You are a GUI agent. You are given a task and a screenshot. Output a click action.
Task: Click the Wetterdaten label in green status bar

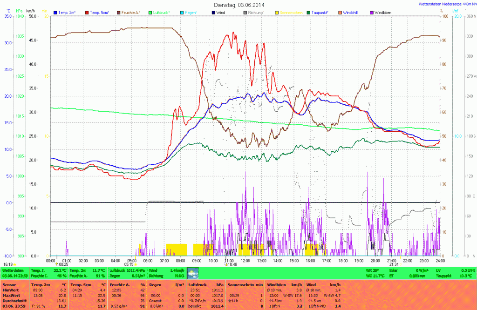pyautogui.click(x=13, y=270)
